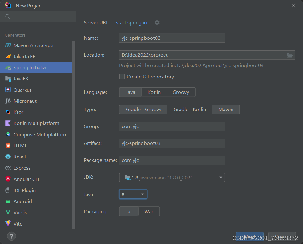The height and width of the screenshot is (244, 303).
Task: Click the Maven Archetype generator icon
Action: (8, 45)
